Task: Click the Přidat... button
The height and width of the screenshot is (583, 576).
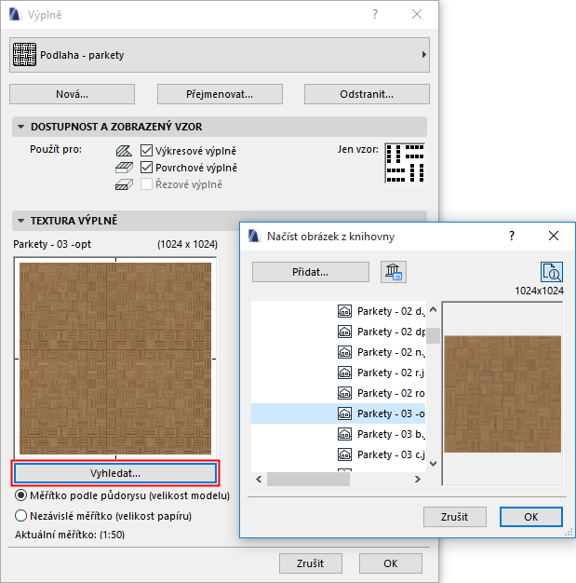Action: click(310, 272)
